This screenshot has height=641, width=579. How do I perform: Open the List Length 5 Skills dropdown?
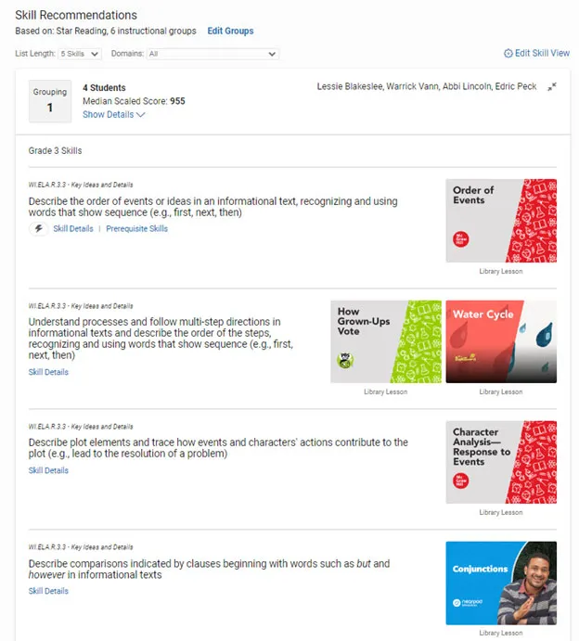80,54
